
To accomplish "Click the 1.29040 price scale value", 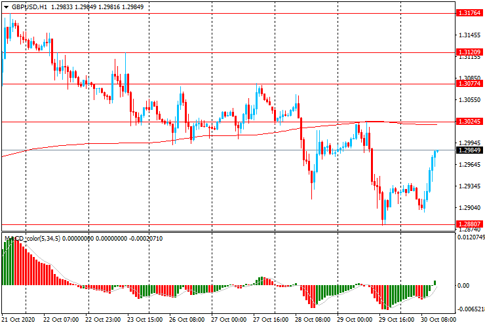I will [x=470, y=208].
